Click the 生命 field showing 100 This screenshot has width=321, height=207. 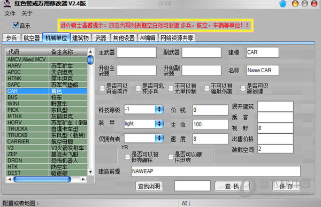[x=210, y=125]
